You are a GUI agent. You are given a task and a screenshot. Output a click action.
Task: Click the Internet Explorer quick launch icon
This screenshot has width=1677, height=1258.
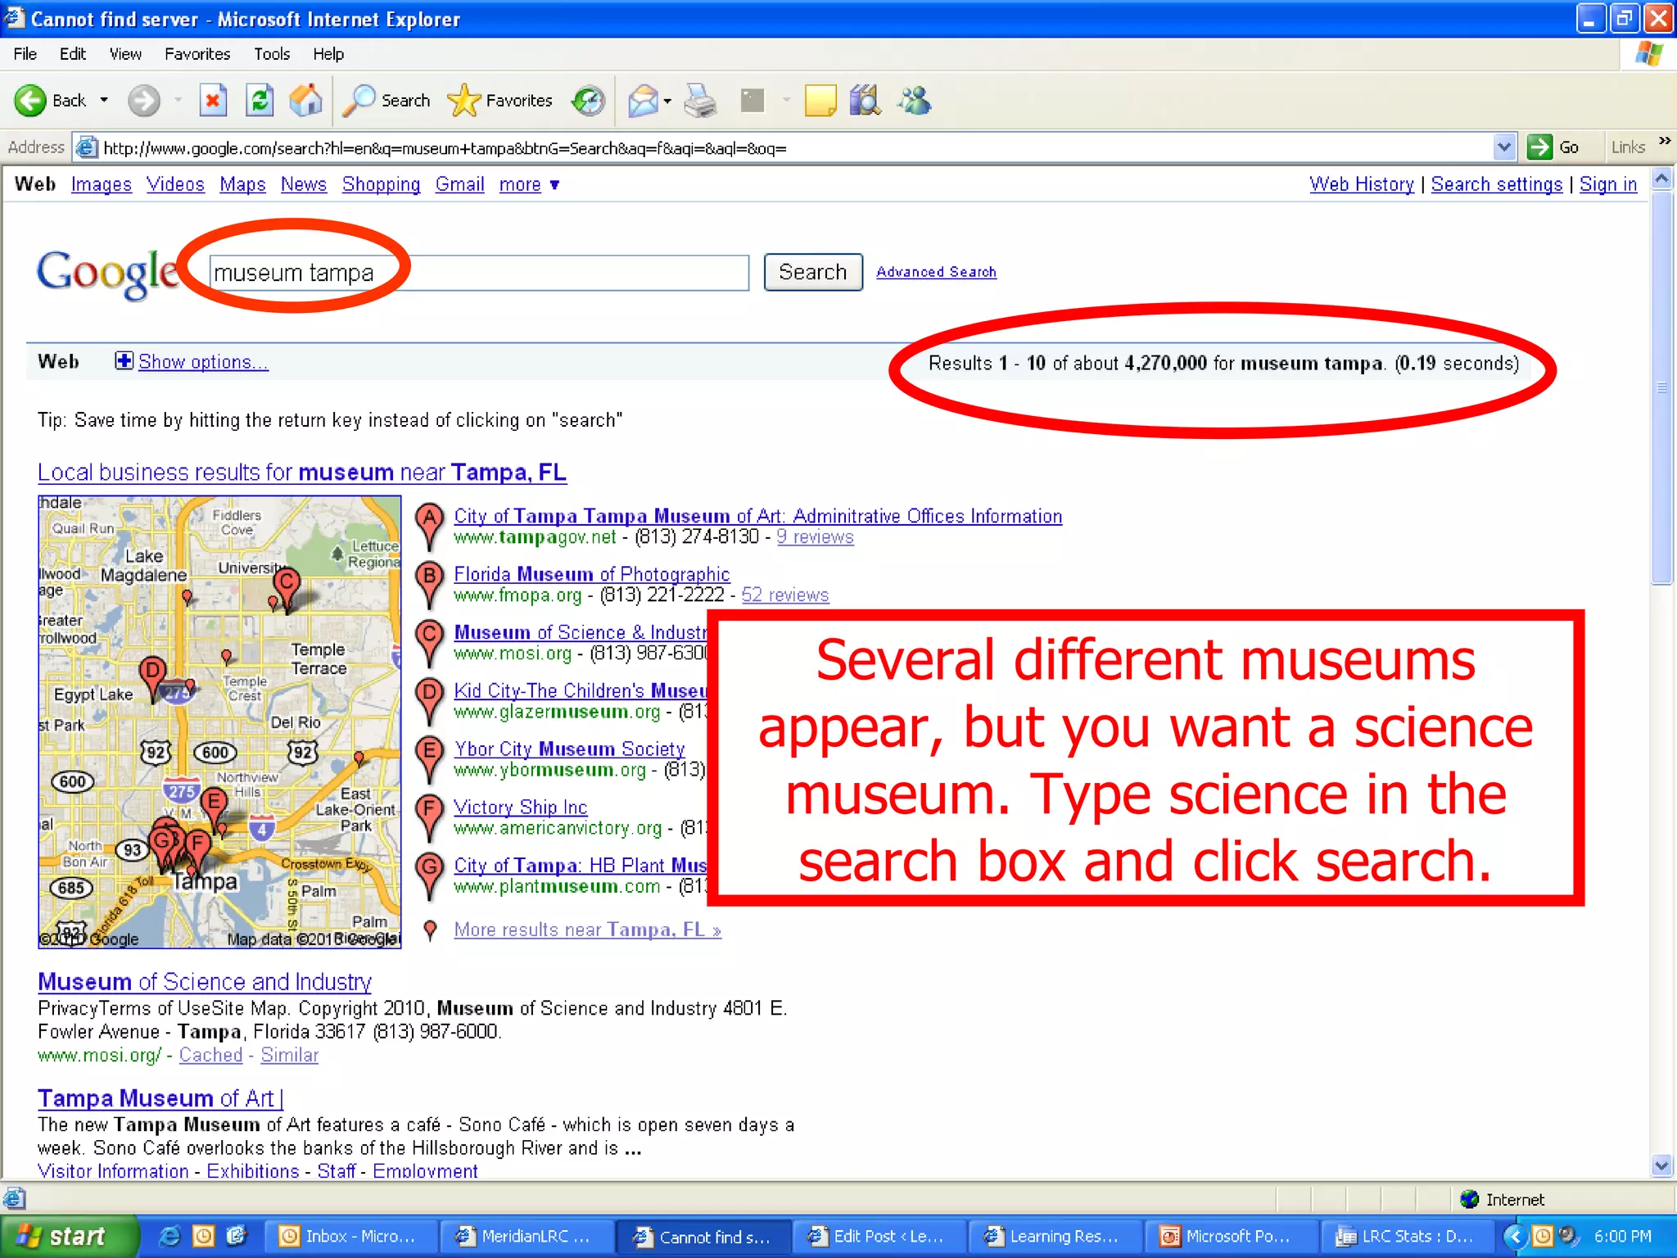(x=170, y=1236)
